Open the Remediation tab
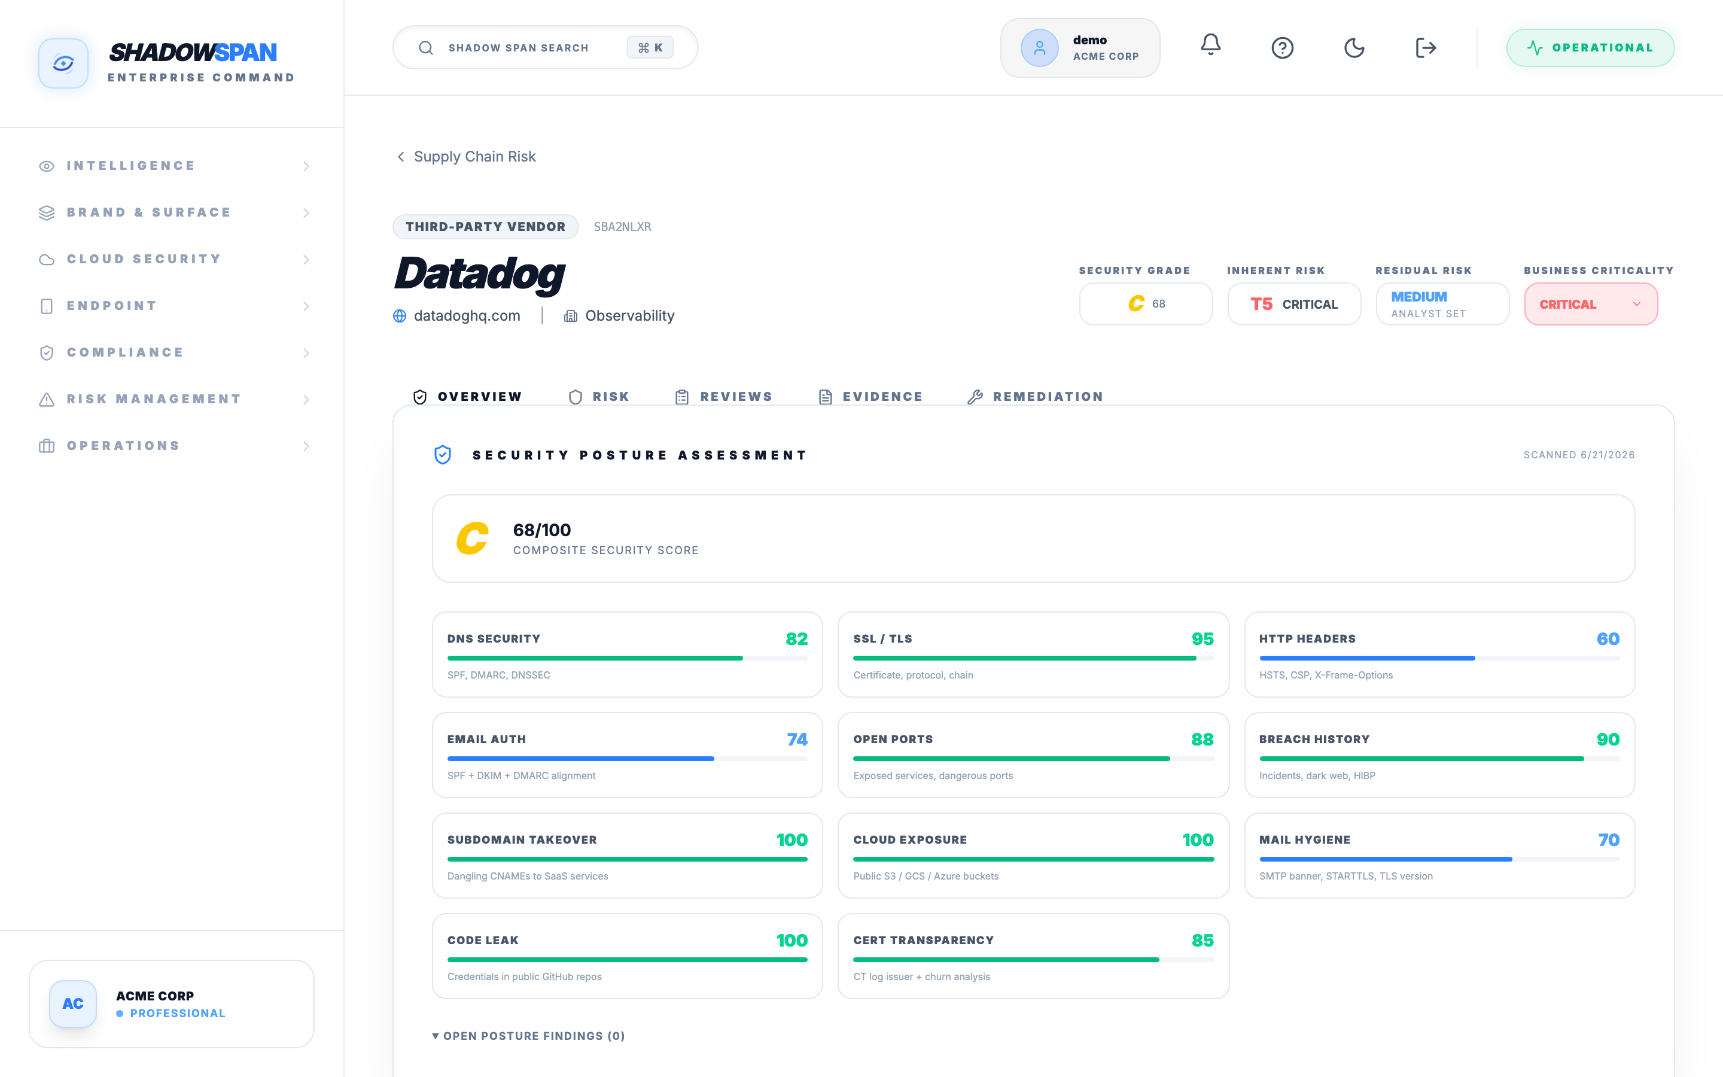 pyautogui.click(x=1035, y=397)
